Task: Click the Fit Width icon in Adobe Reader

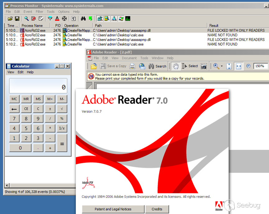Action: click(x=239, y=66)
